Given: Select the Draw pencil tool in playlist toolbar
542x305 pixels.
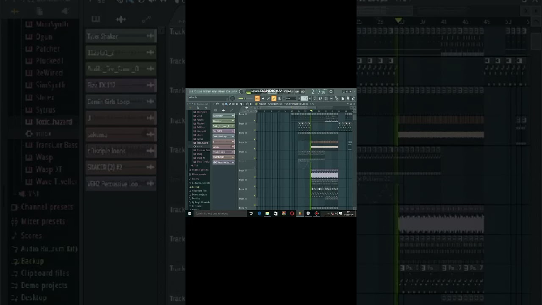Looking at the screenshot, I should (x=223, y=104).
